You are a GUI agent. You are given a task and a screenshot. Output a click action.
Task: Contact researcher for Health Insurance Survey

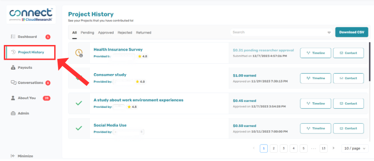[x=348, y=53]
